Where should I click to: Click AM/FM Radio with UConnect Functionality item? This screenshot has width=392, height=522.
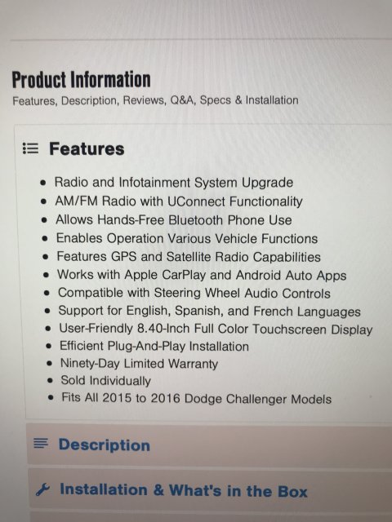179,201
